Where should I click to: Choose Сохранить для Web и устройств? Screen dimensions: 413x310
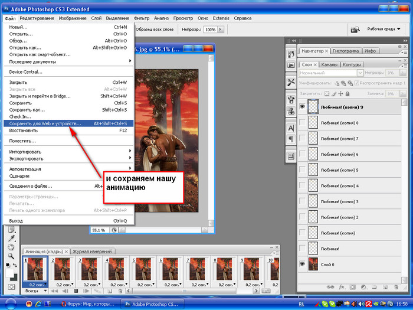click(69, 123)
